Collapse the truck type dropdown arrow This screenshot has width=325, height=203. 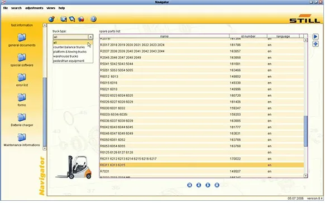point(90,37)
